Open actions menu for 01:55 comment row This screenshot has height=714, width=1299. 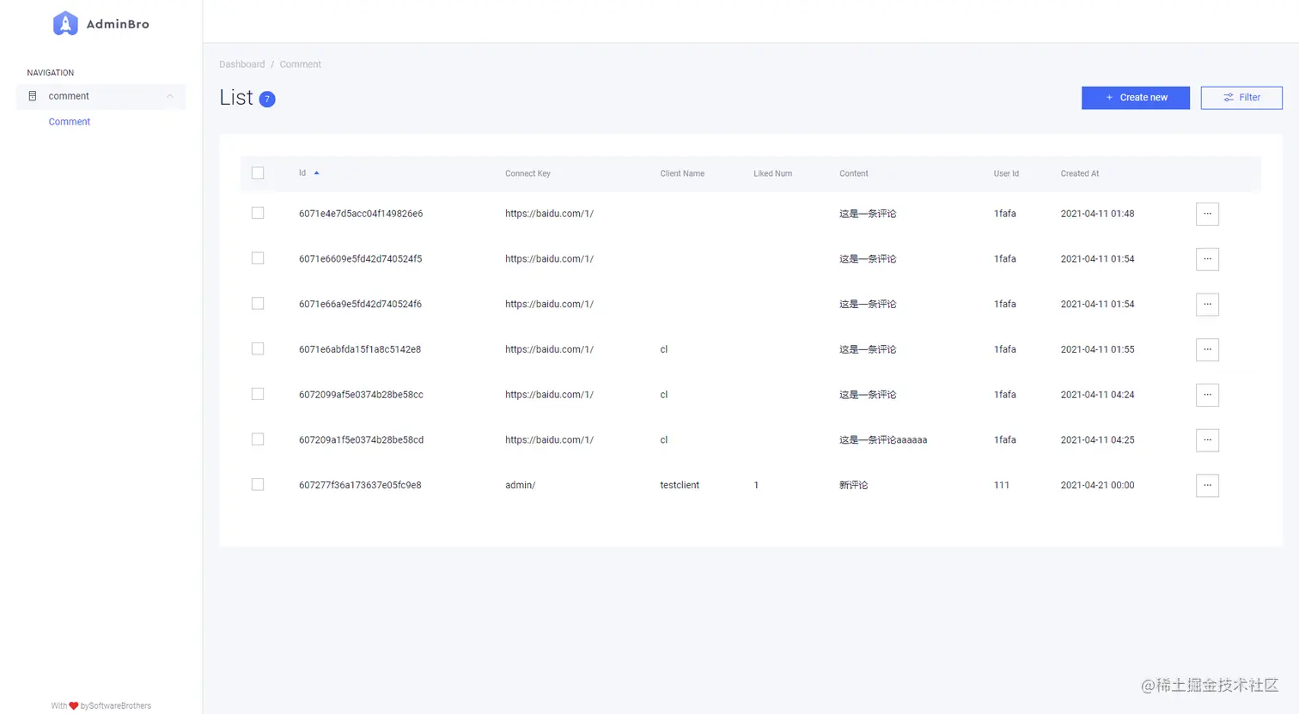click(1207, 349)
